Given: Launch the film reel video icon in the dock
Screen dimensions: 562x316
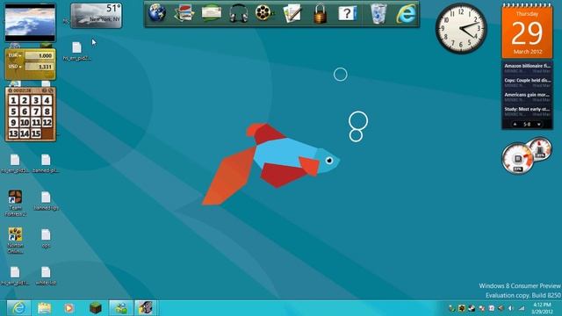Looking at the screenshot, I should tap(265, 13).
